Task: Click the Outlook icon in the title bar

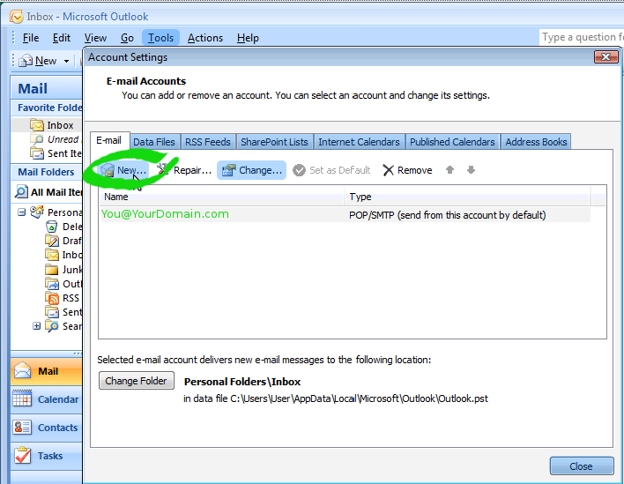Action: coord(17,17)
